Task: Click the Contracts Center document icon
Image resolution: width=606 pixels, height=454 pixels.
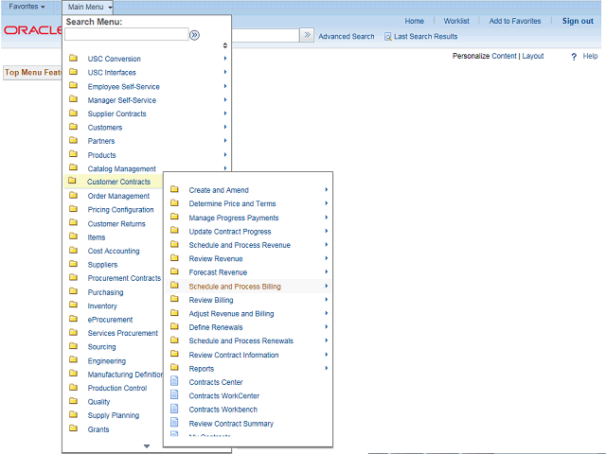Action: click(x=174, y=382)
